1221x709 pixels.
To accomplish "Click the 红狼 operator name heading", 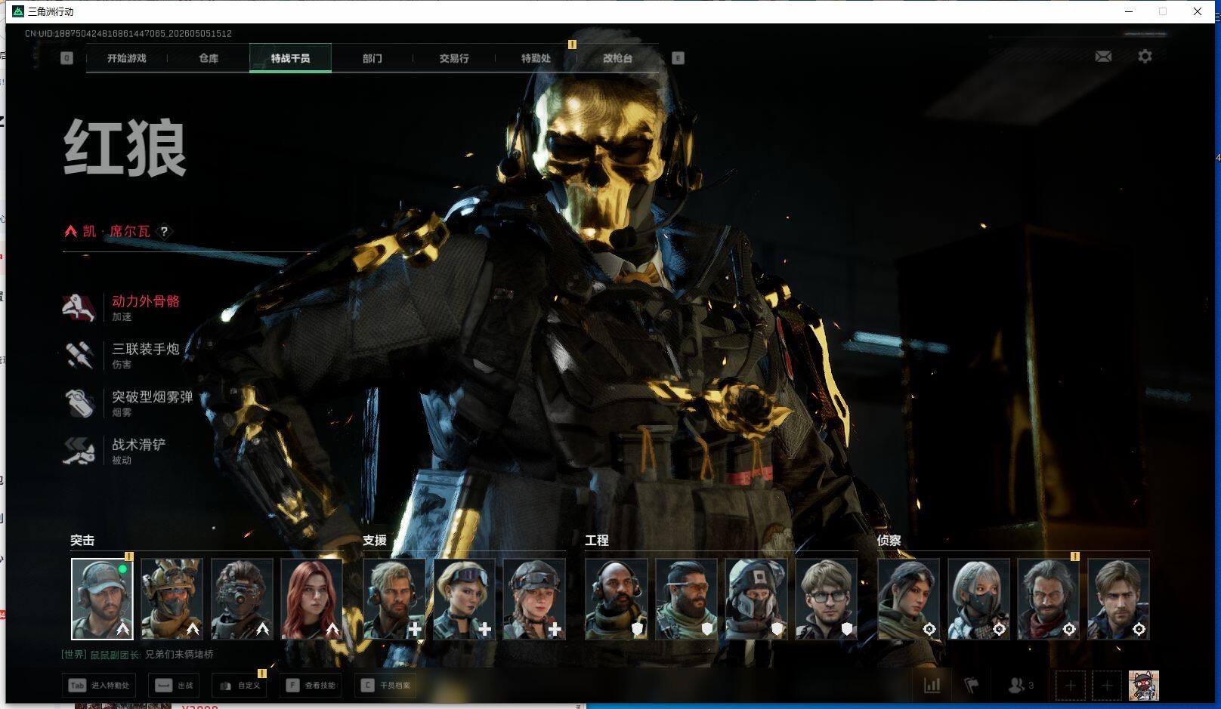I will (x=125, y=148).
